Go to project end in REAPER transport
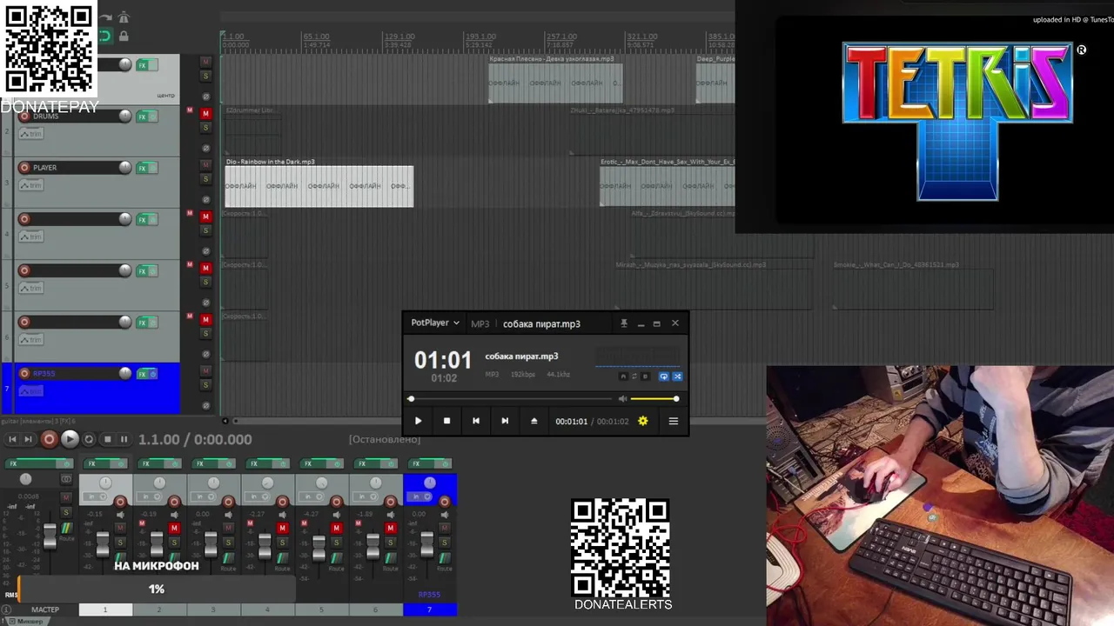This screenshot has height=626, width=1114. click(29, 439)
